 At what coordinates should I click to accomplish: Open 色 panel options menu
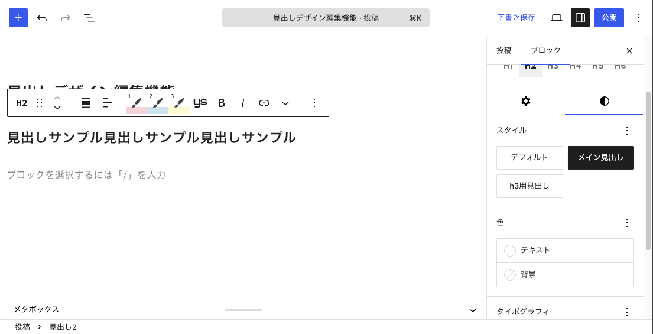(627, 223)
